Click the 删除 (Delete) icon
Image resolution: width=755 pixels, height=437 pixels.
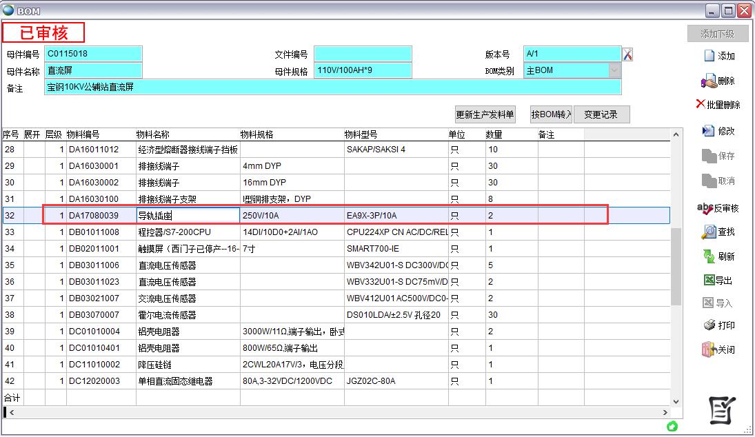tap(709, 81)
